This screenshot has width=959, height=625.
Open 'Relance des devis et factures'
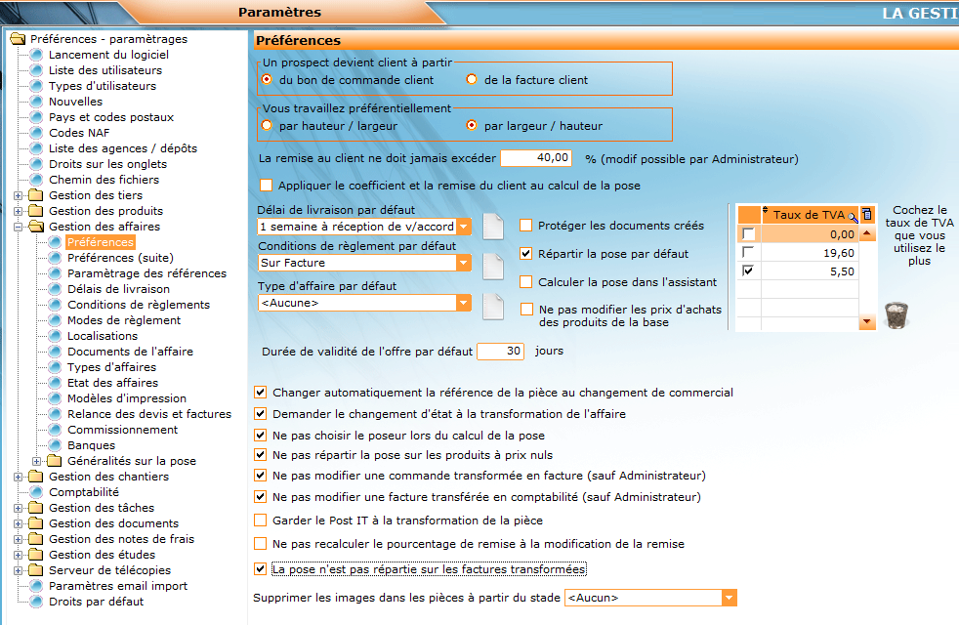(x=149, y=414)
